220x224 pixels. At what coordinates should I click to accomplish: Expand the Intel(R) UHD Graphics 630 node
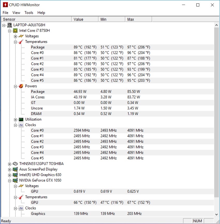tap(10, 175)
